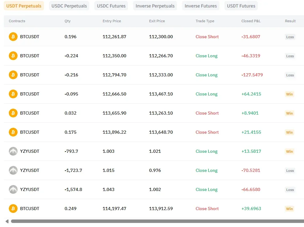
Task: Click Bitcoin icon in the 0.032 qty row
Action: 13,113
